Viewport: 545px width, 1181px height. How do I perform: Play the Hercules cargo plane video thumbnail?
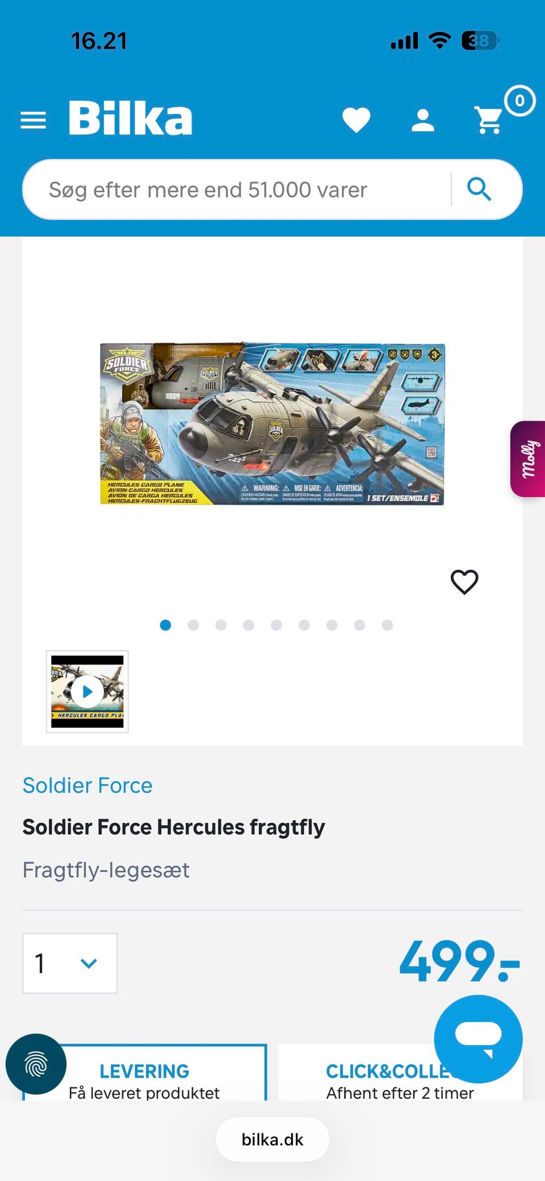click(87, 692)
